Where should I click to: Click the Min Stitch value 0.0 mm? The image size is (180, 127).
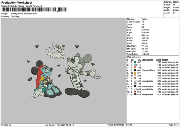[x=145, y=49]
